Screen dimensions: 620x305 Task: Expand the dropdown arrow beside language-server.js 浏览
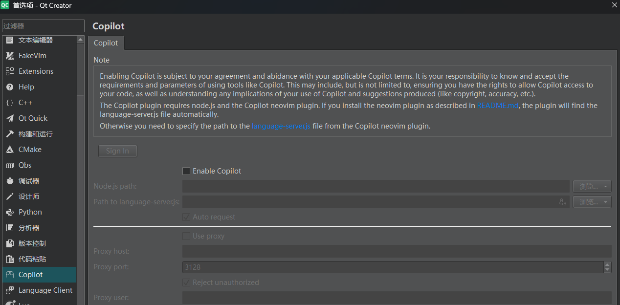point(606,202)
